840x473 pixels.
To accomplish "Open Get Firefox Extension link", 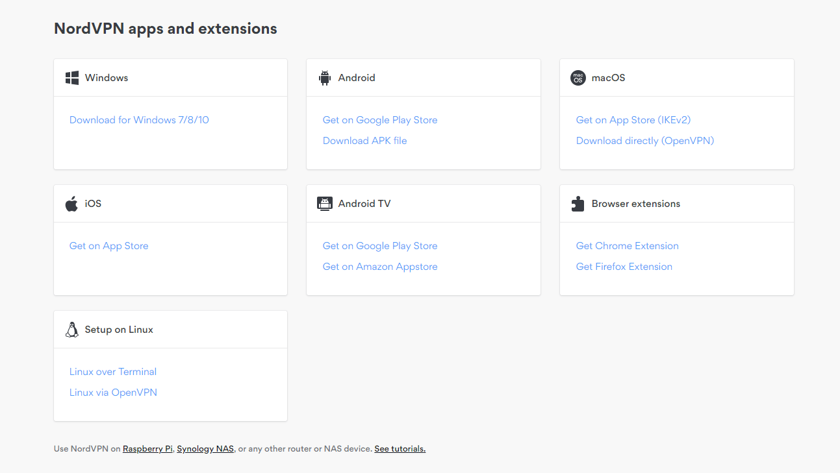I will click(x=624, y=267).
